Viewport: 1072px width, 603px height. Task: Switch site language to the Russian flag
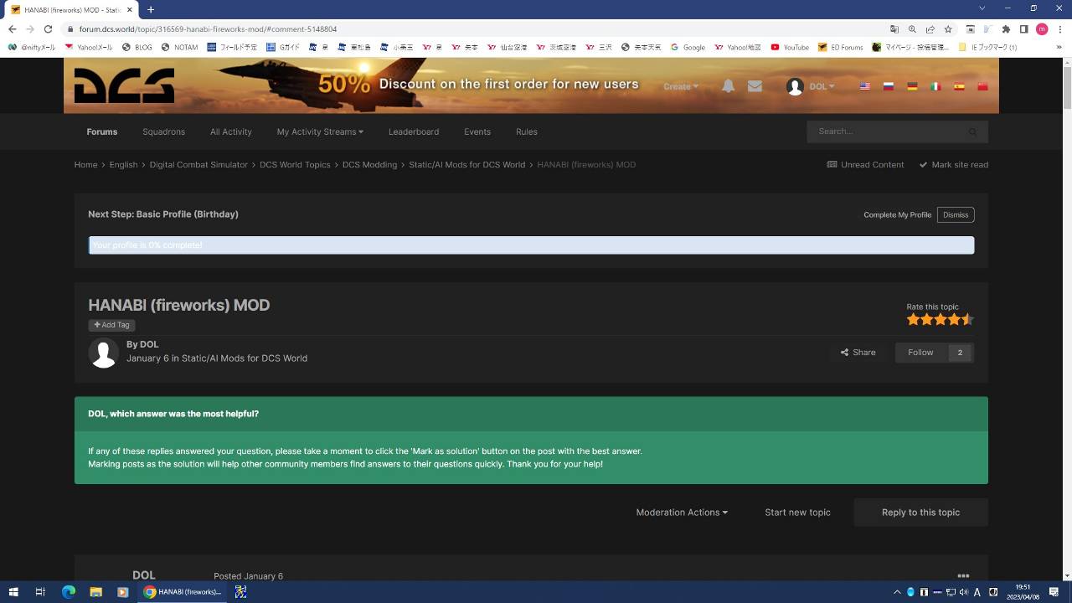[889, 86]
